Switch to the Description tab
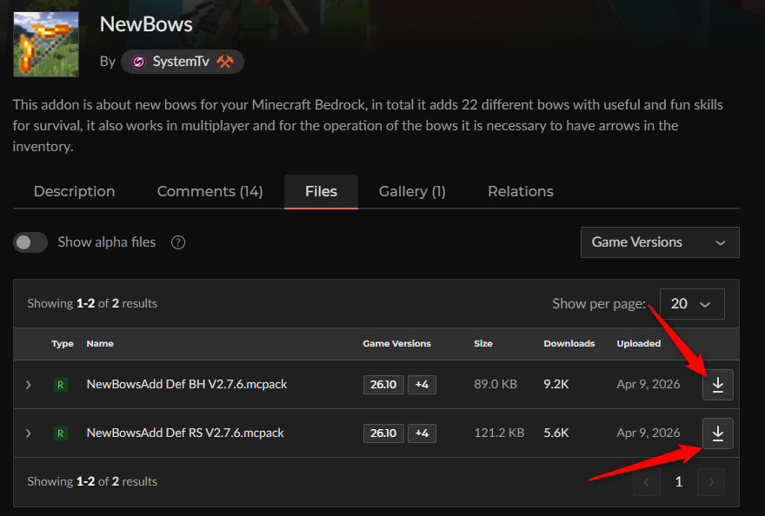The width and height of the screenshot is (765, 516). (x=74, y=191)
